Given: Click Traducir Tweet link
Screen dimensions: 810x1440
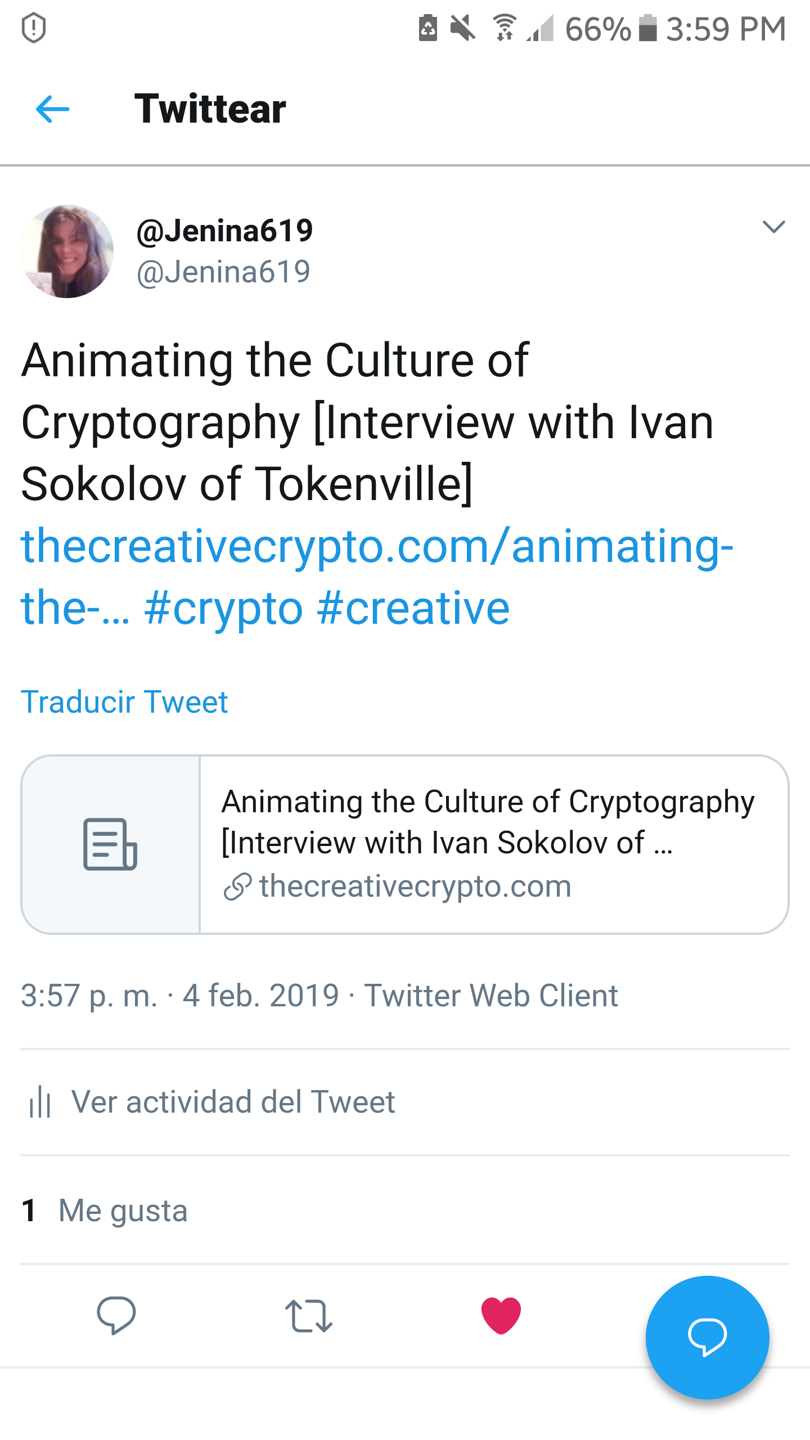Looking at the screenshot, I should pyautogui.click(x=124, y=702).
